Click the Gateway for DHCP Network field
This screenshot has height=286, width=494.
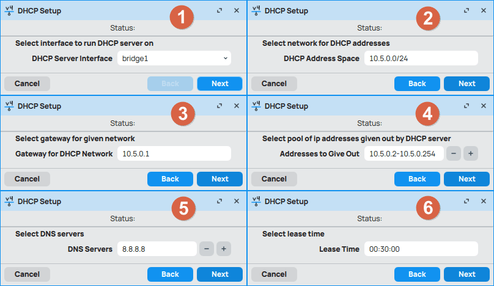click(174, 153)
